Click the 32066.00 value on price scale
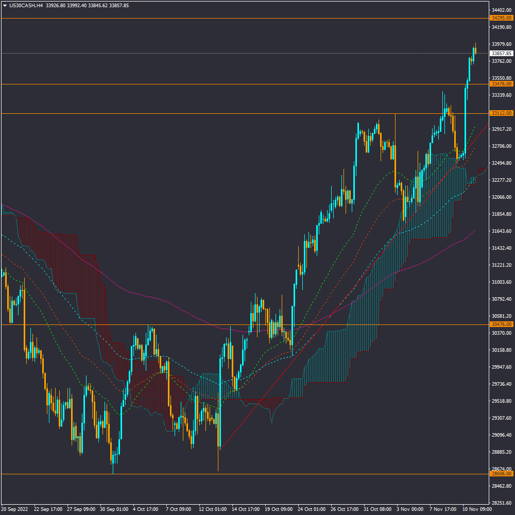515x515 pixels. pyautogui.click(x=501, y=197)
